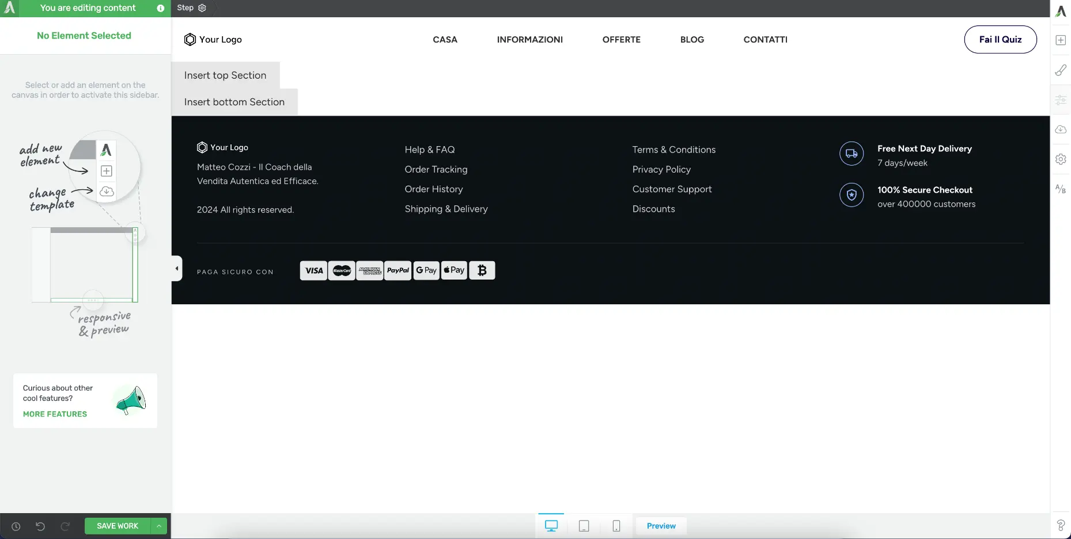Select the Step breadcrumb label
Screen dimensions: 1071x539
(186, 8)
